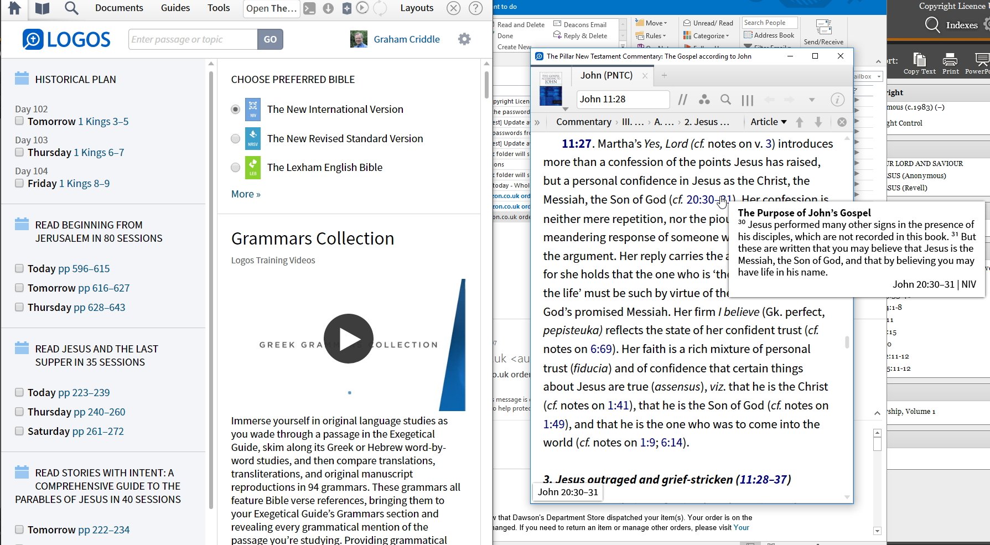The height and width of the screenshot is (545, 990).
Task: Check Friday 1 Kings 8–9 reading
Action: (x=19, y=183)
